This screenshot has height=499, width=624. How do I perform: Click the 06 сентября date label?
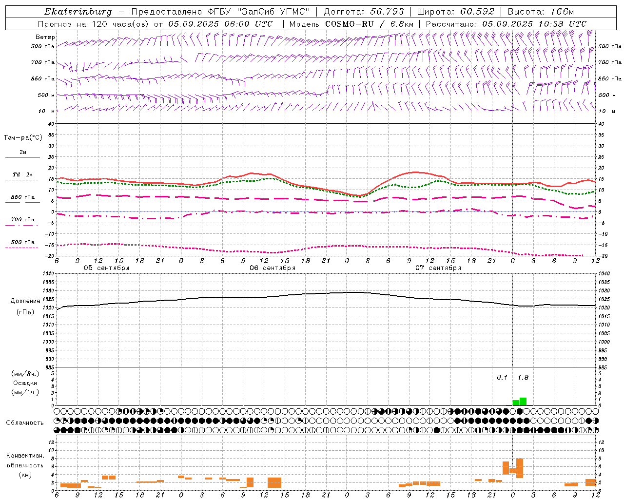click(273, 268)
